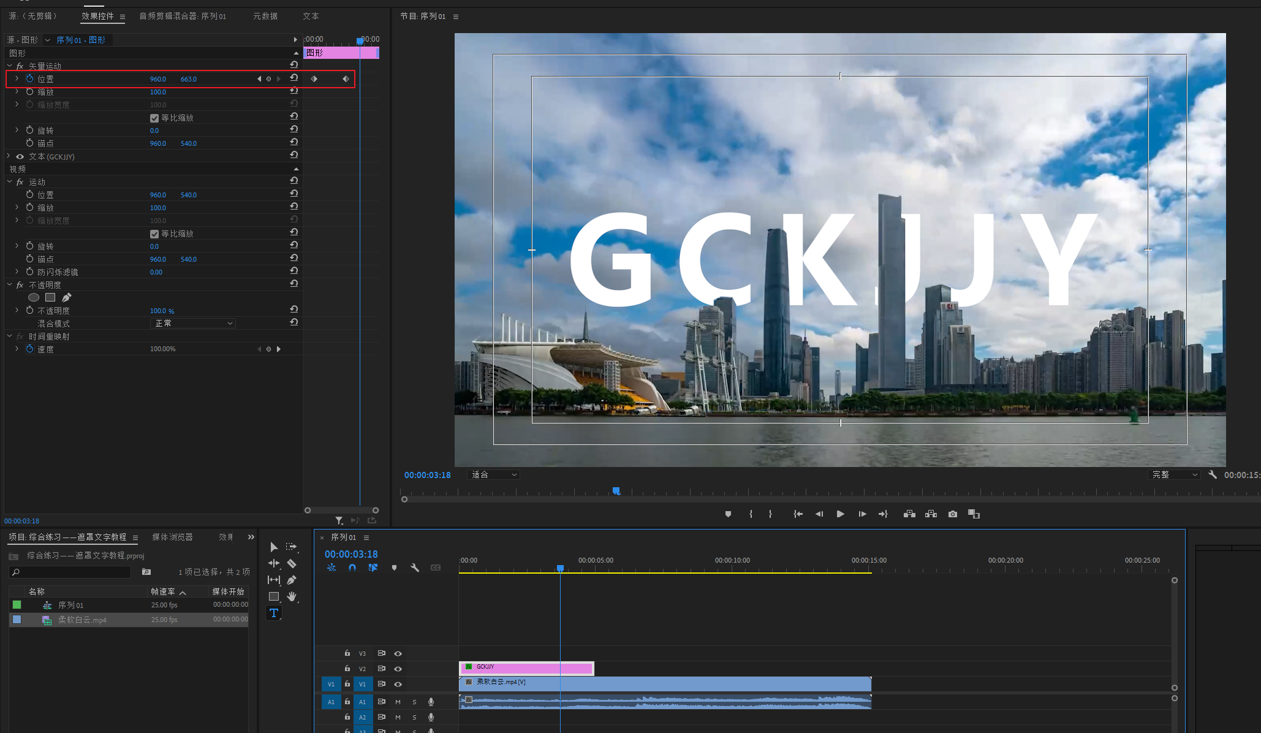Expand the 文本 (GCKJJY) effect group
Image resolution: width=1261 pixels, height=733 pixels.
(x=9, y=156)
